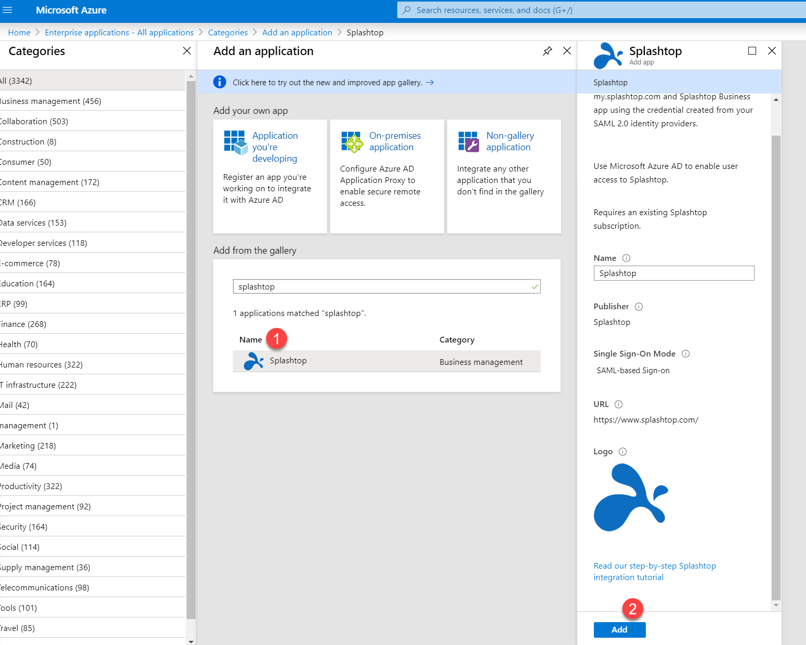
Task: Select Consumer (50) category
Action: click(x=93, y=162)
